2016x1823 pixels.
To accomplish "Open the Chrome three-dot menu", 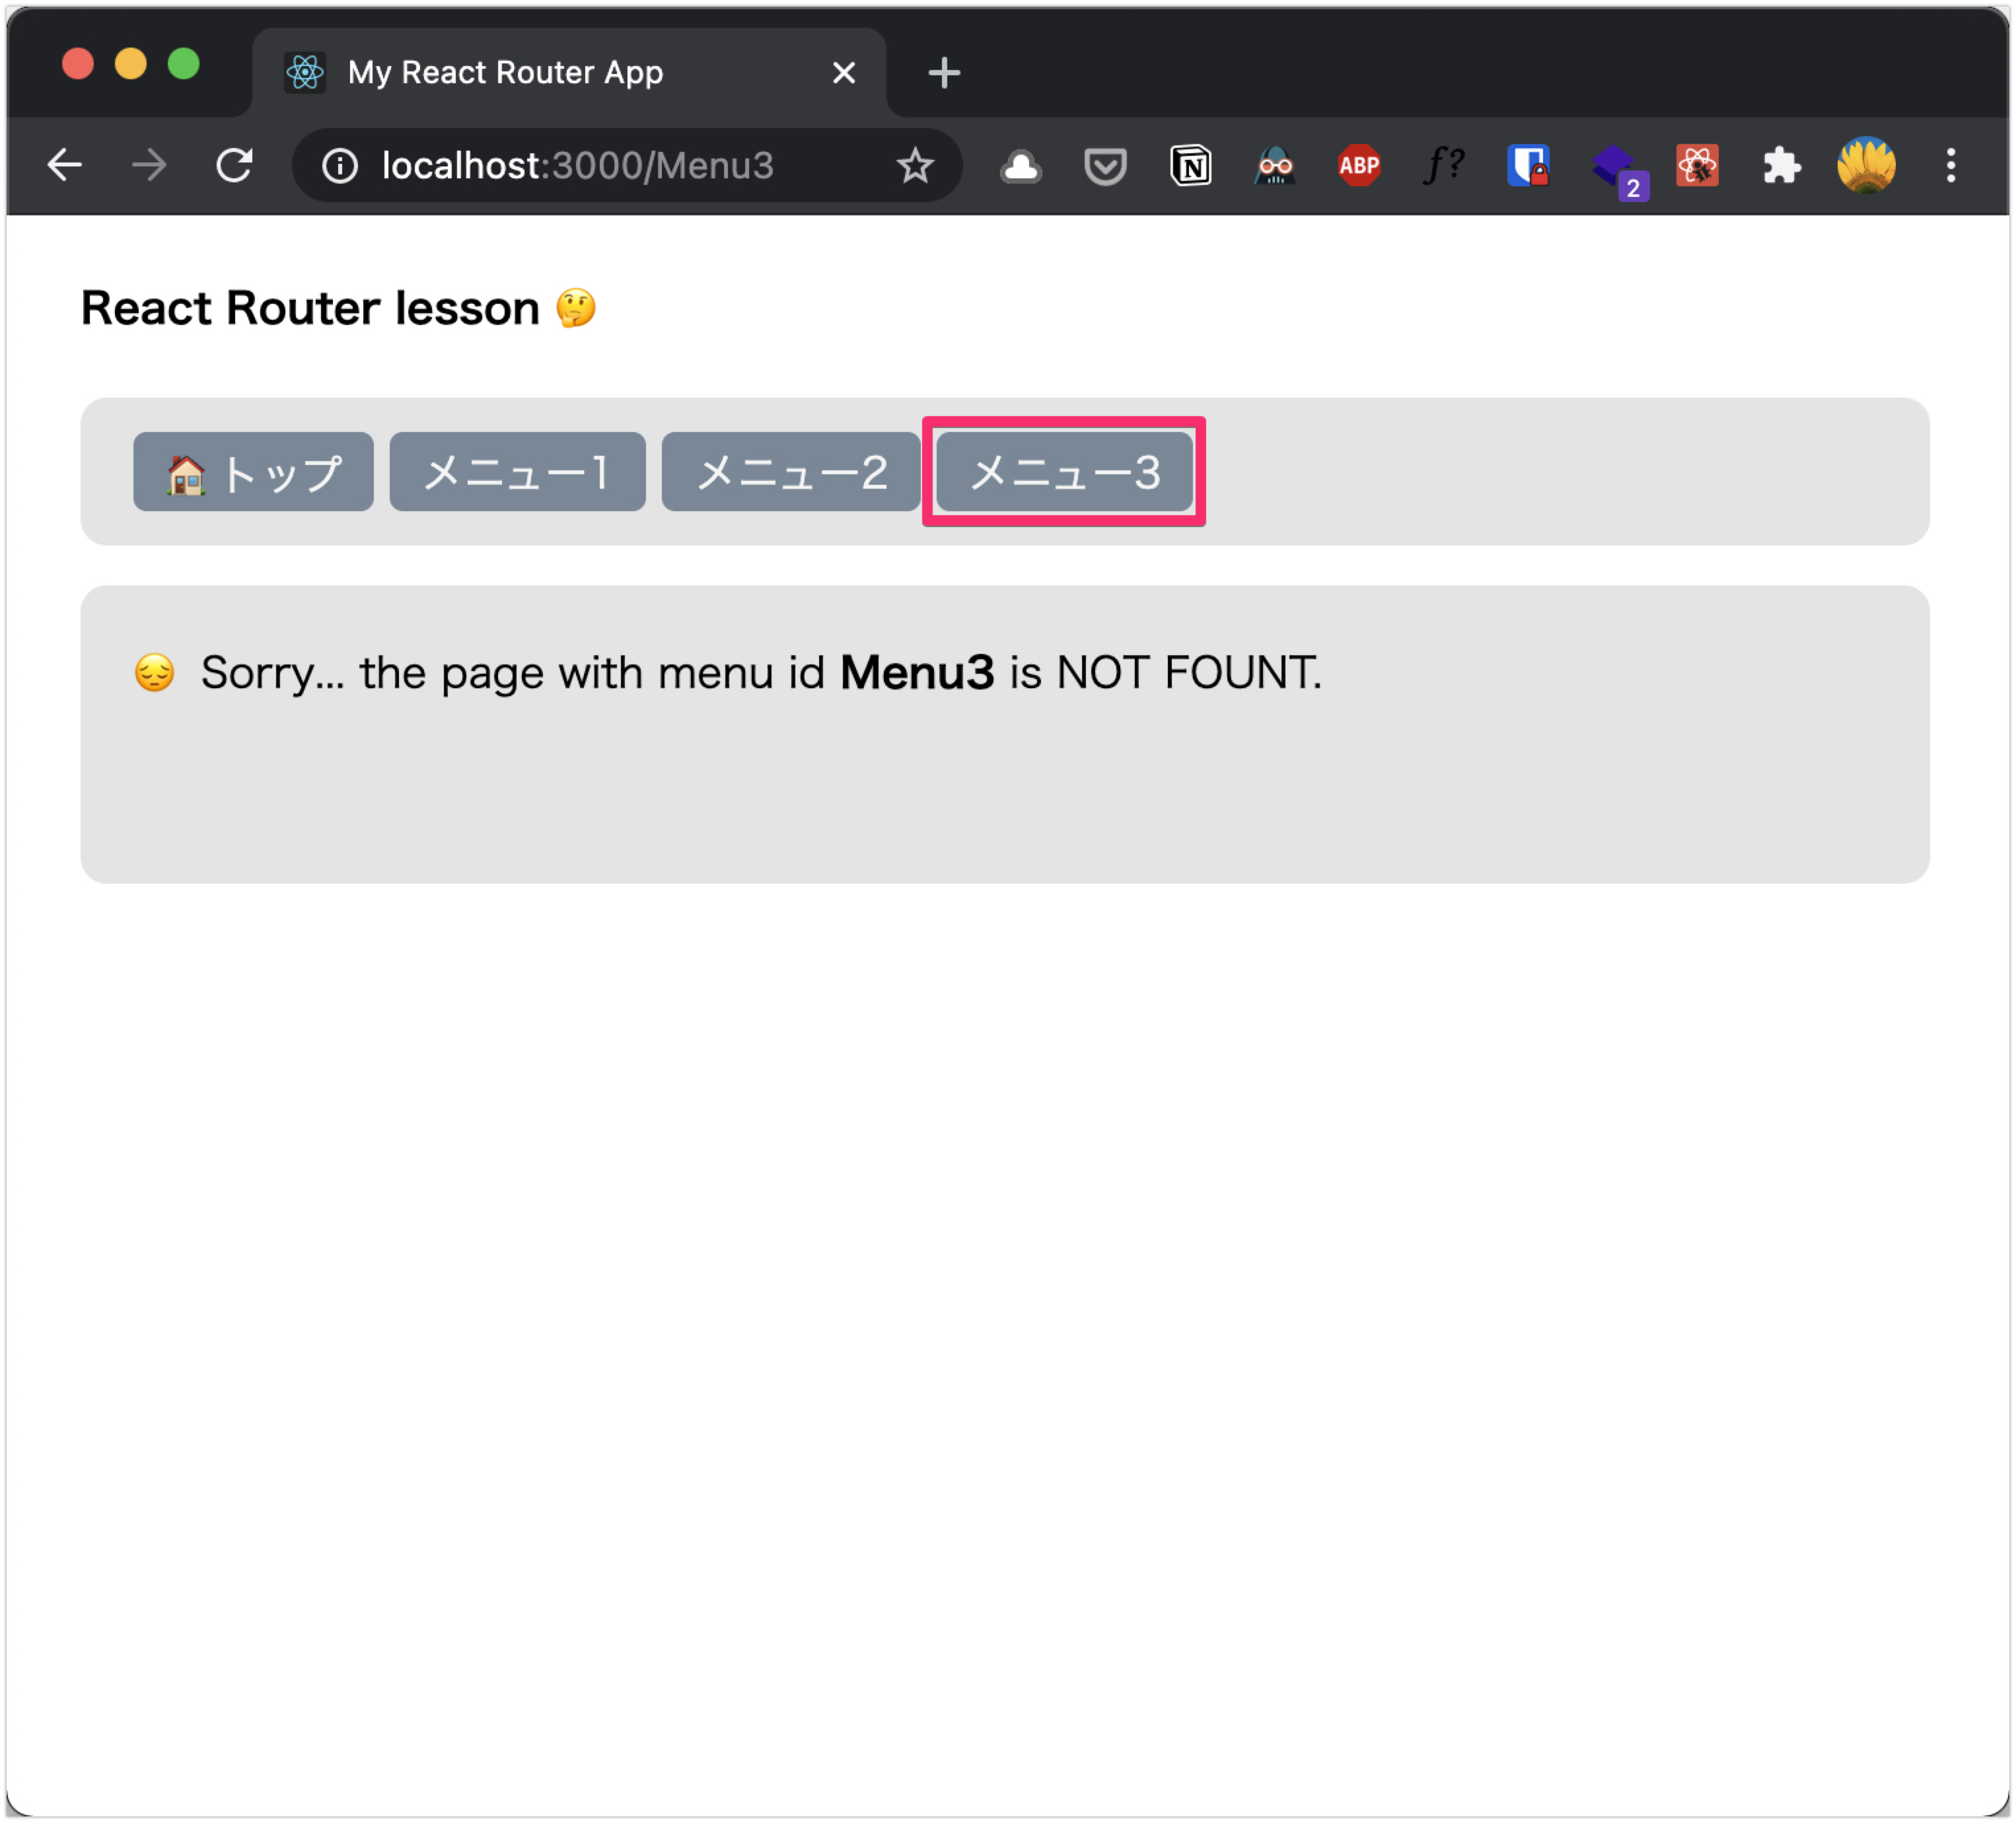I will [x=1951, y=166].
